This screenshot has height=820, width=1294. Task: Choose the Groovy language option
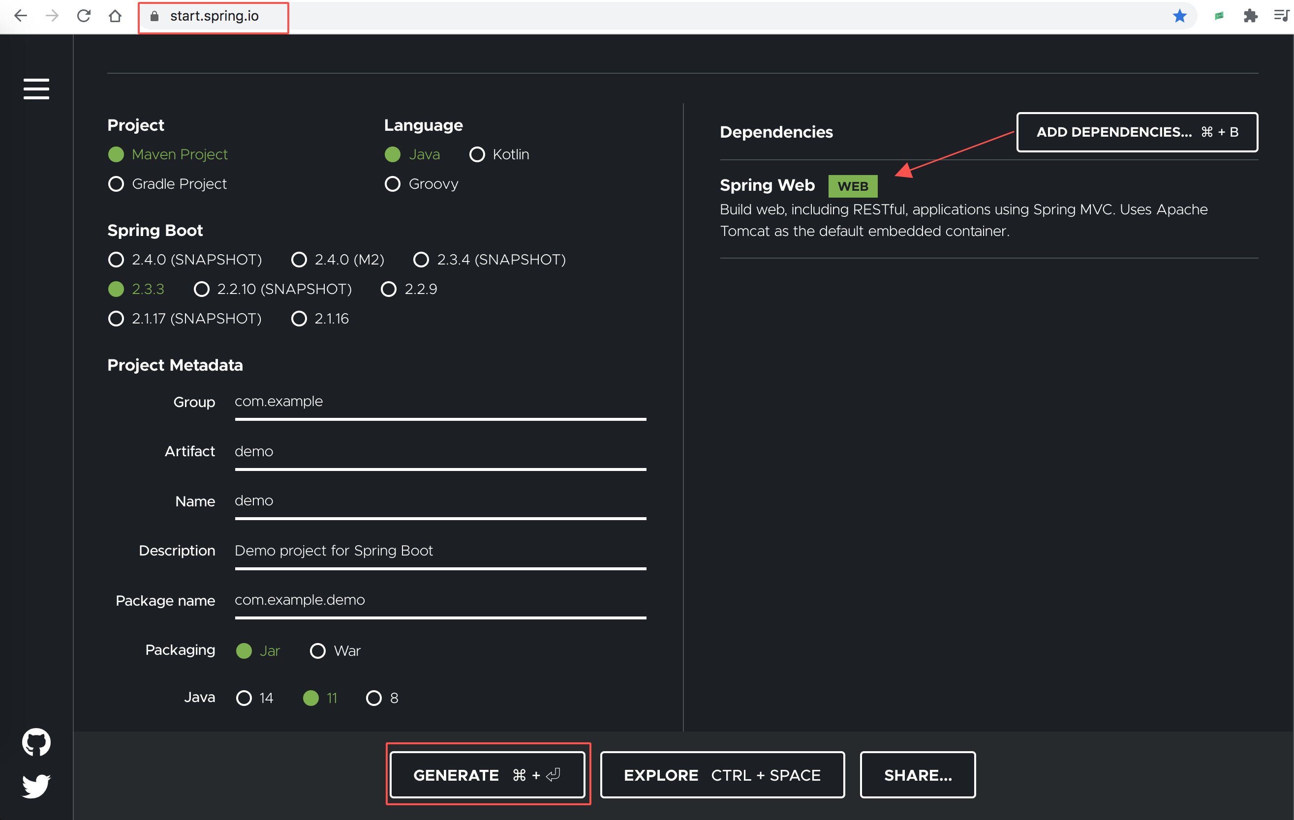[392, 184]
